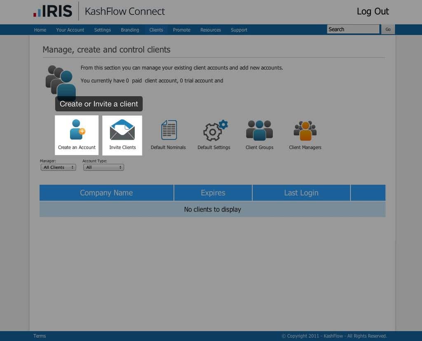Open Default Settings gear icon
Screen dimensions: 422x341
pyautogui.click(x=214, y=130)
